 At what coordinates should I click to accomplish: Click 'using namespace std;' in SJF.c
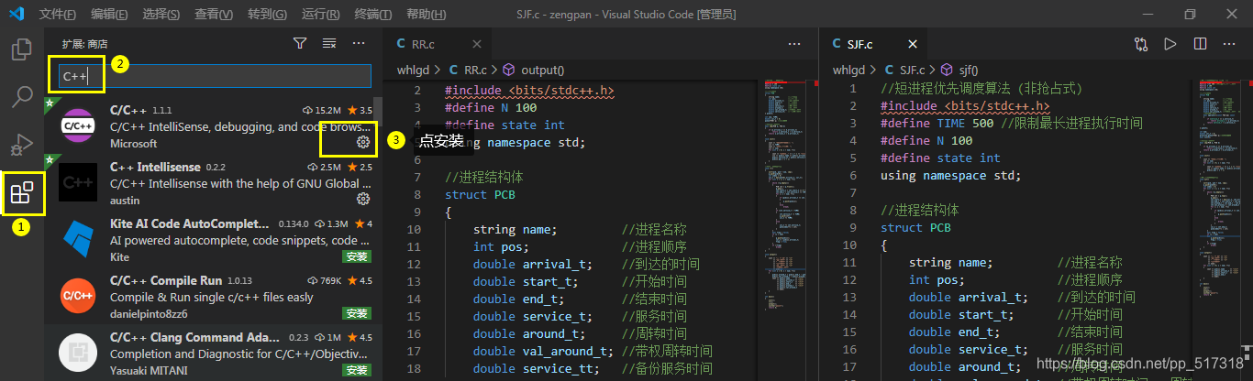pos(950,175)
